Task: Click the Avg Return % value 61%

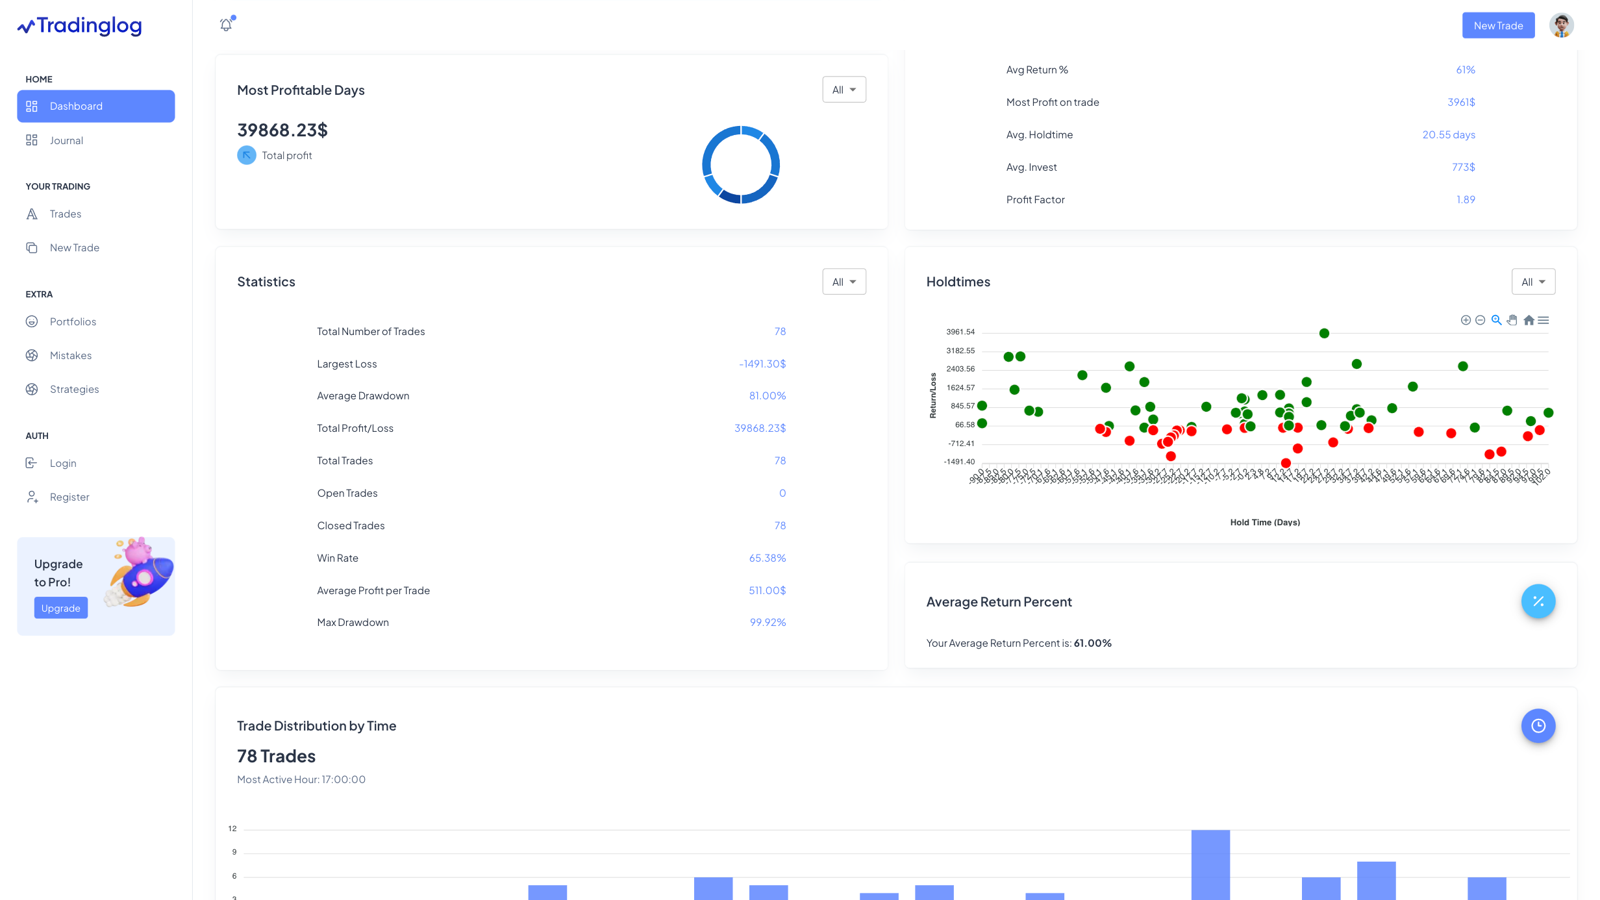Action: pyautogui.click(x=1466, y=69)
